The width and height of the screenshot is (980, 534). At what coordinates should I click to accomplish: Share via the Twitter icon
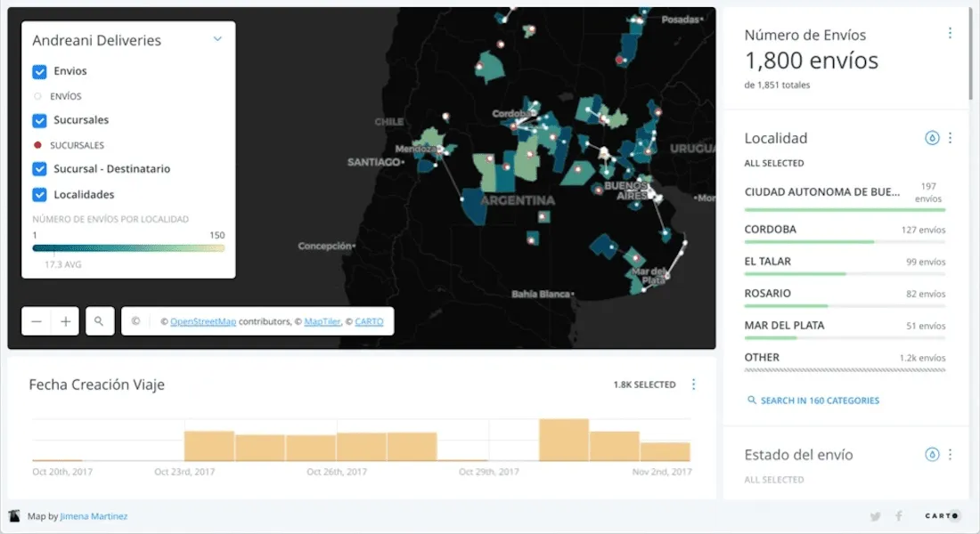point(875,516)
